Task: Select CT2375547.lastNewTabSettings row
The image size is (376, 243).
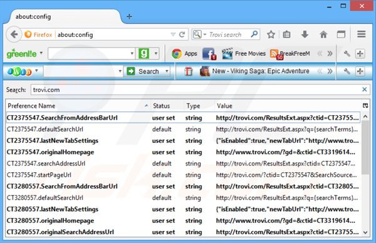Action: click(x=183, y=141)
